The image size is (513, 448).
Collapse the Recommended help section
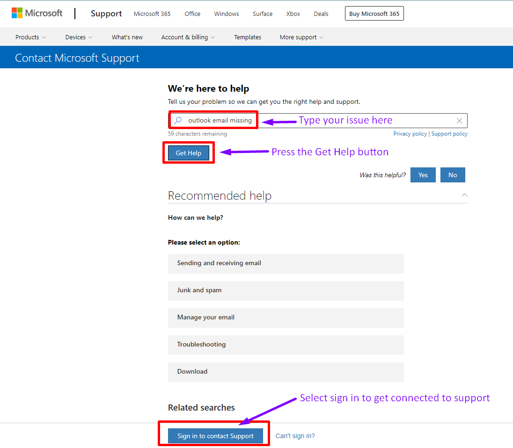[464, 195]
